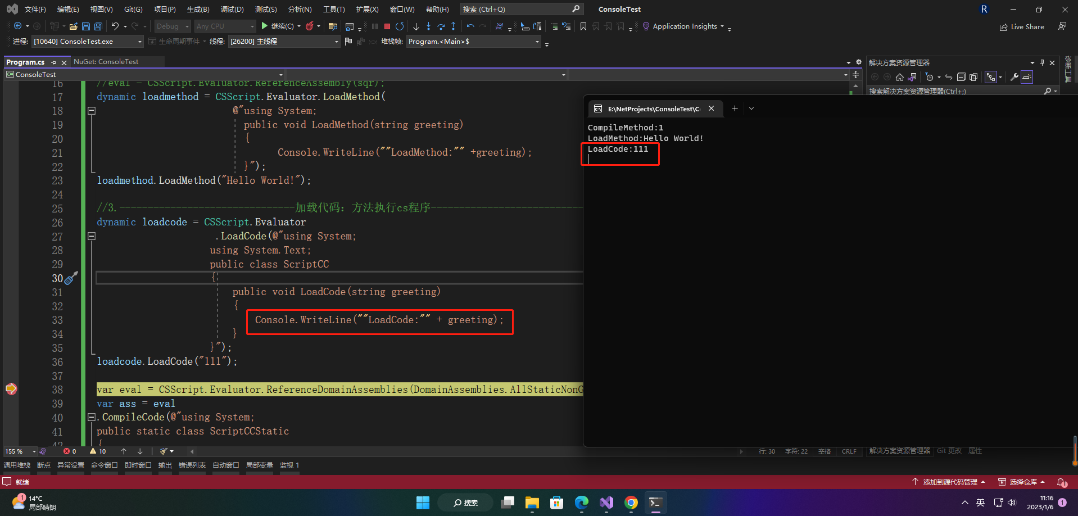This screenshot has width=1078, height=516.
Task: Click the Solution Explorer search field
Action: (x=963, y=91)
